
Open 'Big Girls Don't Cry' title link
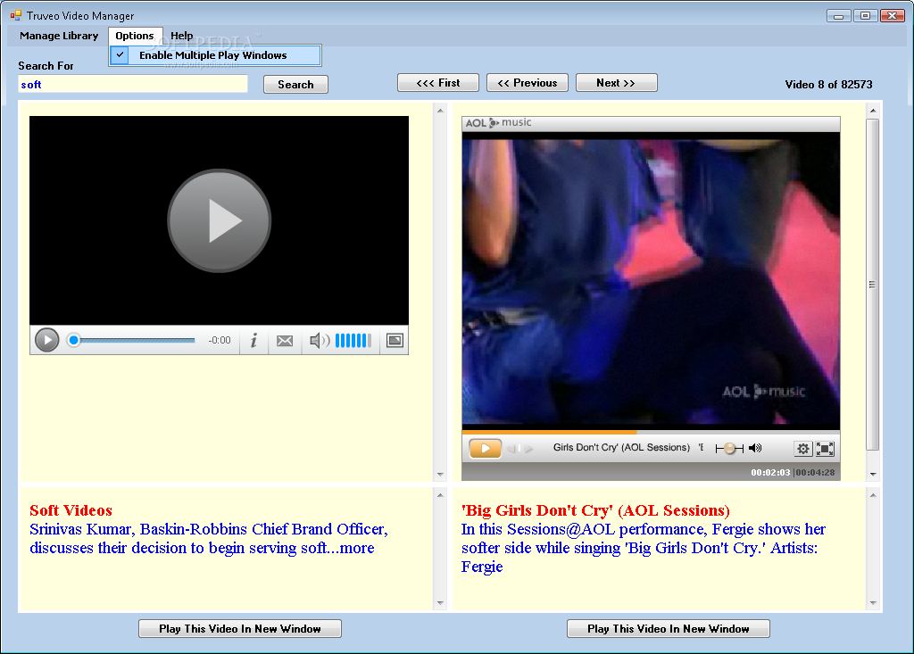(x=595, y=510)
